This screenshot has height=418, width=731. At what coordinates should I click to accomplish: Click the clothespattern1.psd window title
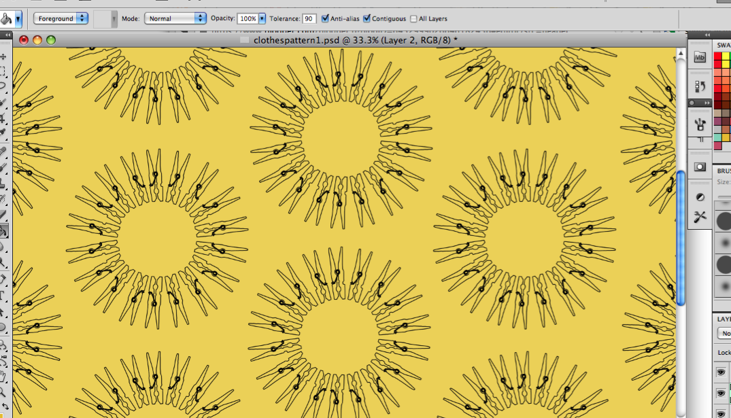coord(355,40)
